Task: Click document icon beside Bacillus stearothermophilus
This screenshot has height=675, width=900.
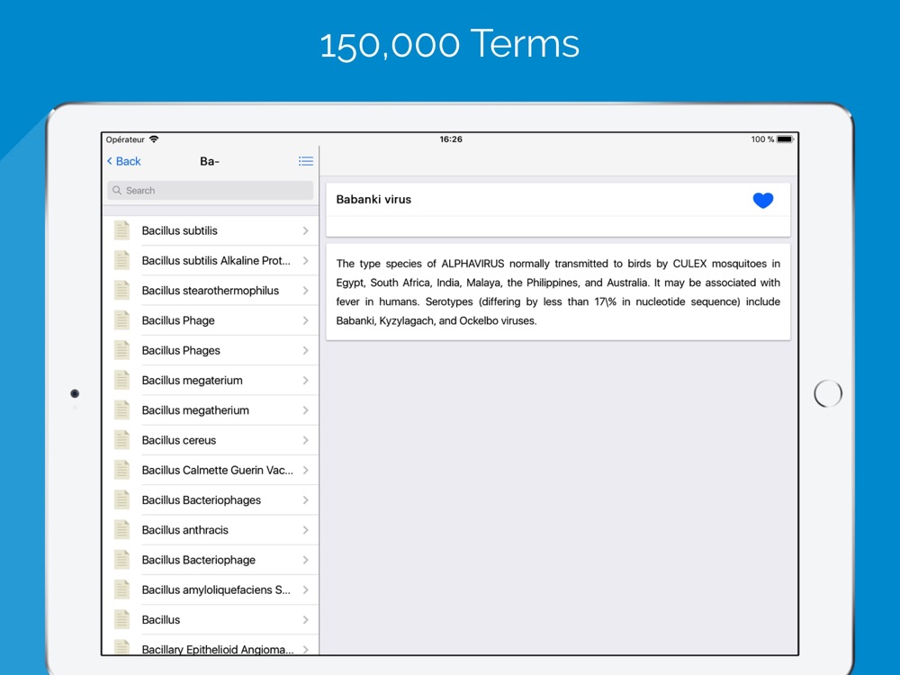Action: coord(121,290)
